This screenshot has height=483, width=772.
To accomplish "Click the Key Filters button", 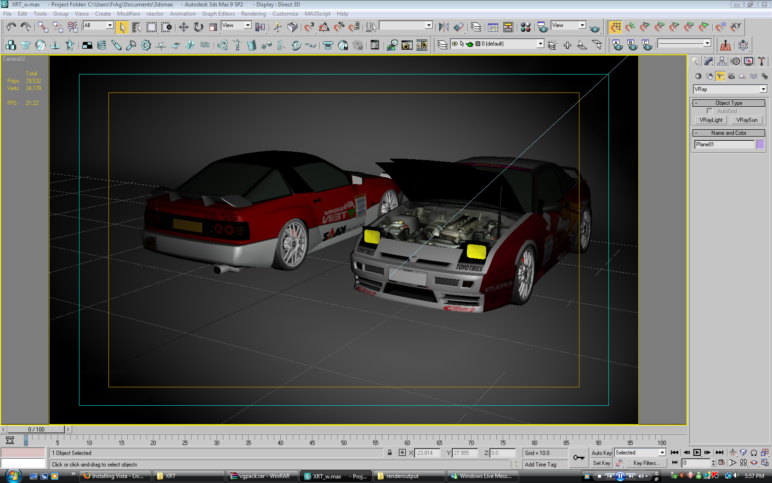I will click(646, 463).
